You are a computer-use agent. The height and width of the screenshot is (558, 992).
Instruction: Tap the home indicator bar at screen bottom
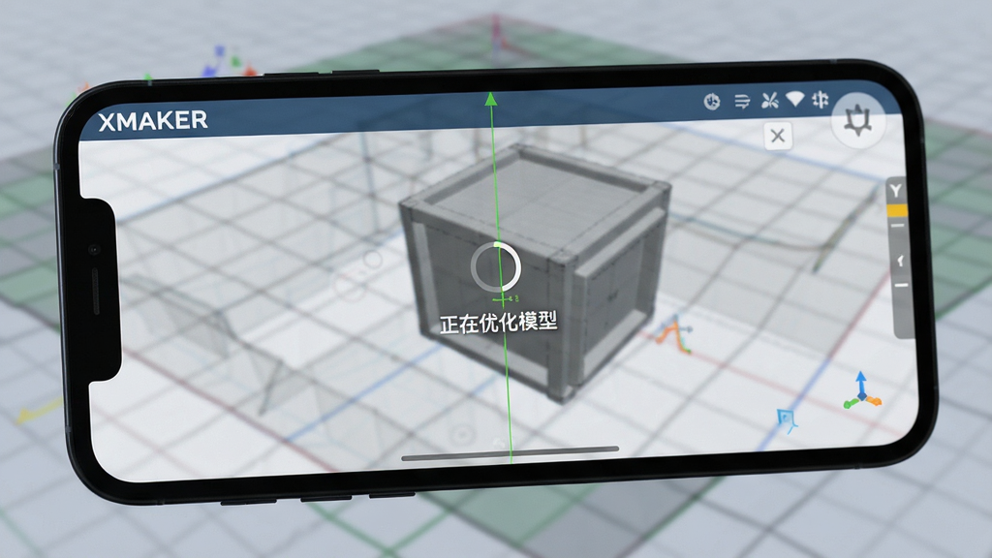click(x=510, y=453)
